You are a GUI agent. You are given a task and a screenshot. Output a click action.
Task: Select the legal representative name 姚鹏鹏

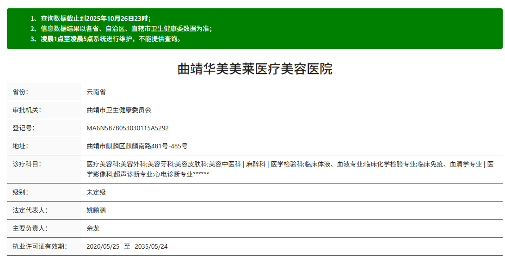coord(96,210)
